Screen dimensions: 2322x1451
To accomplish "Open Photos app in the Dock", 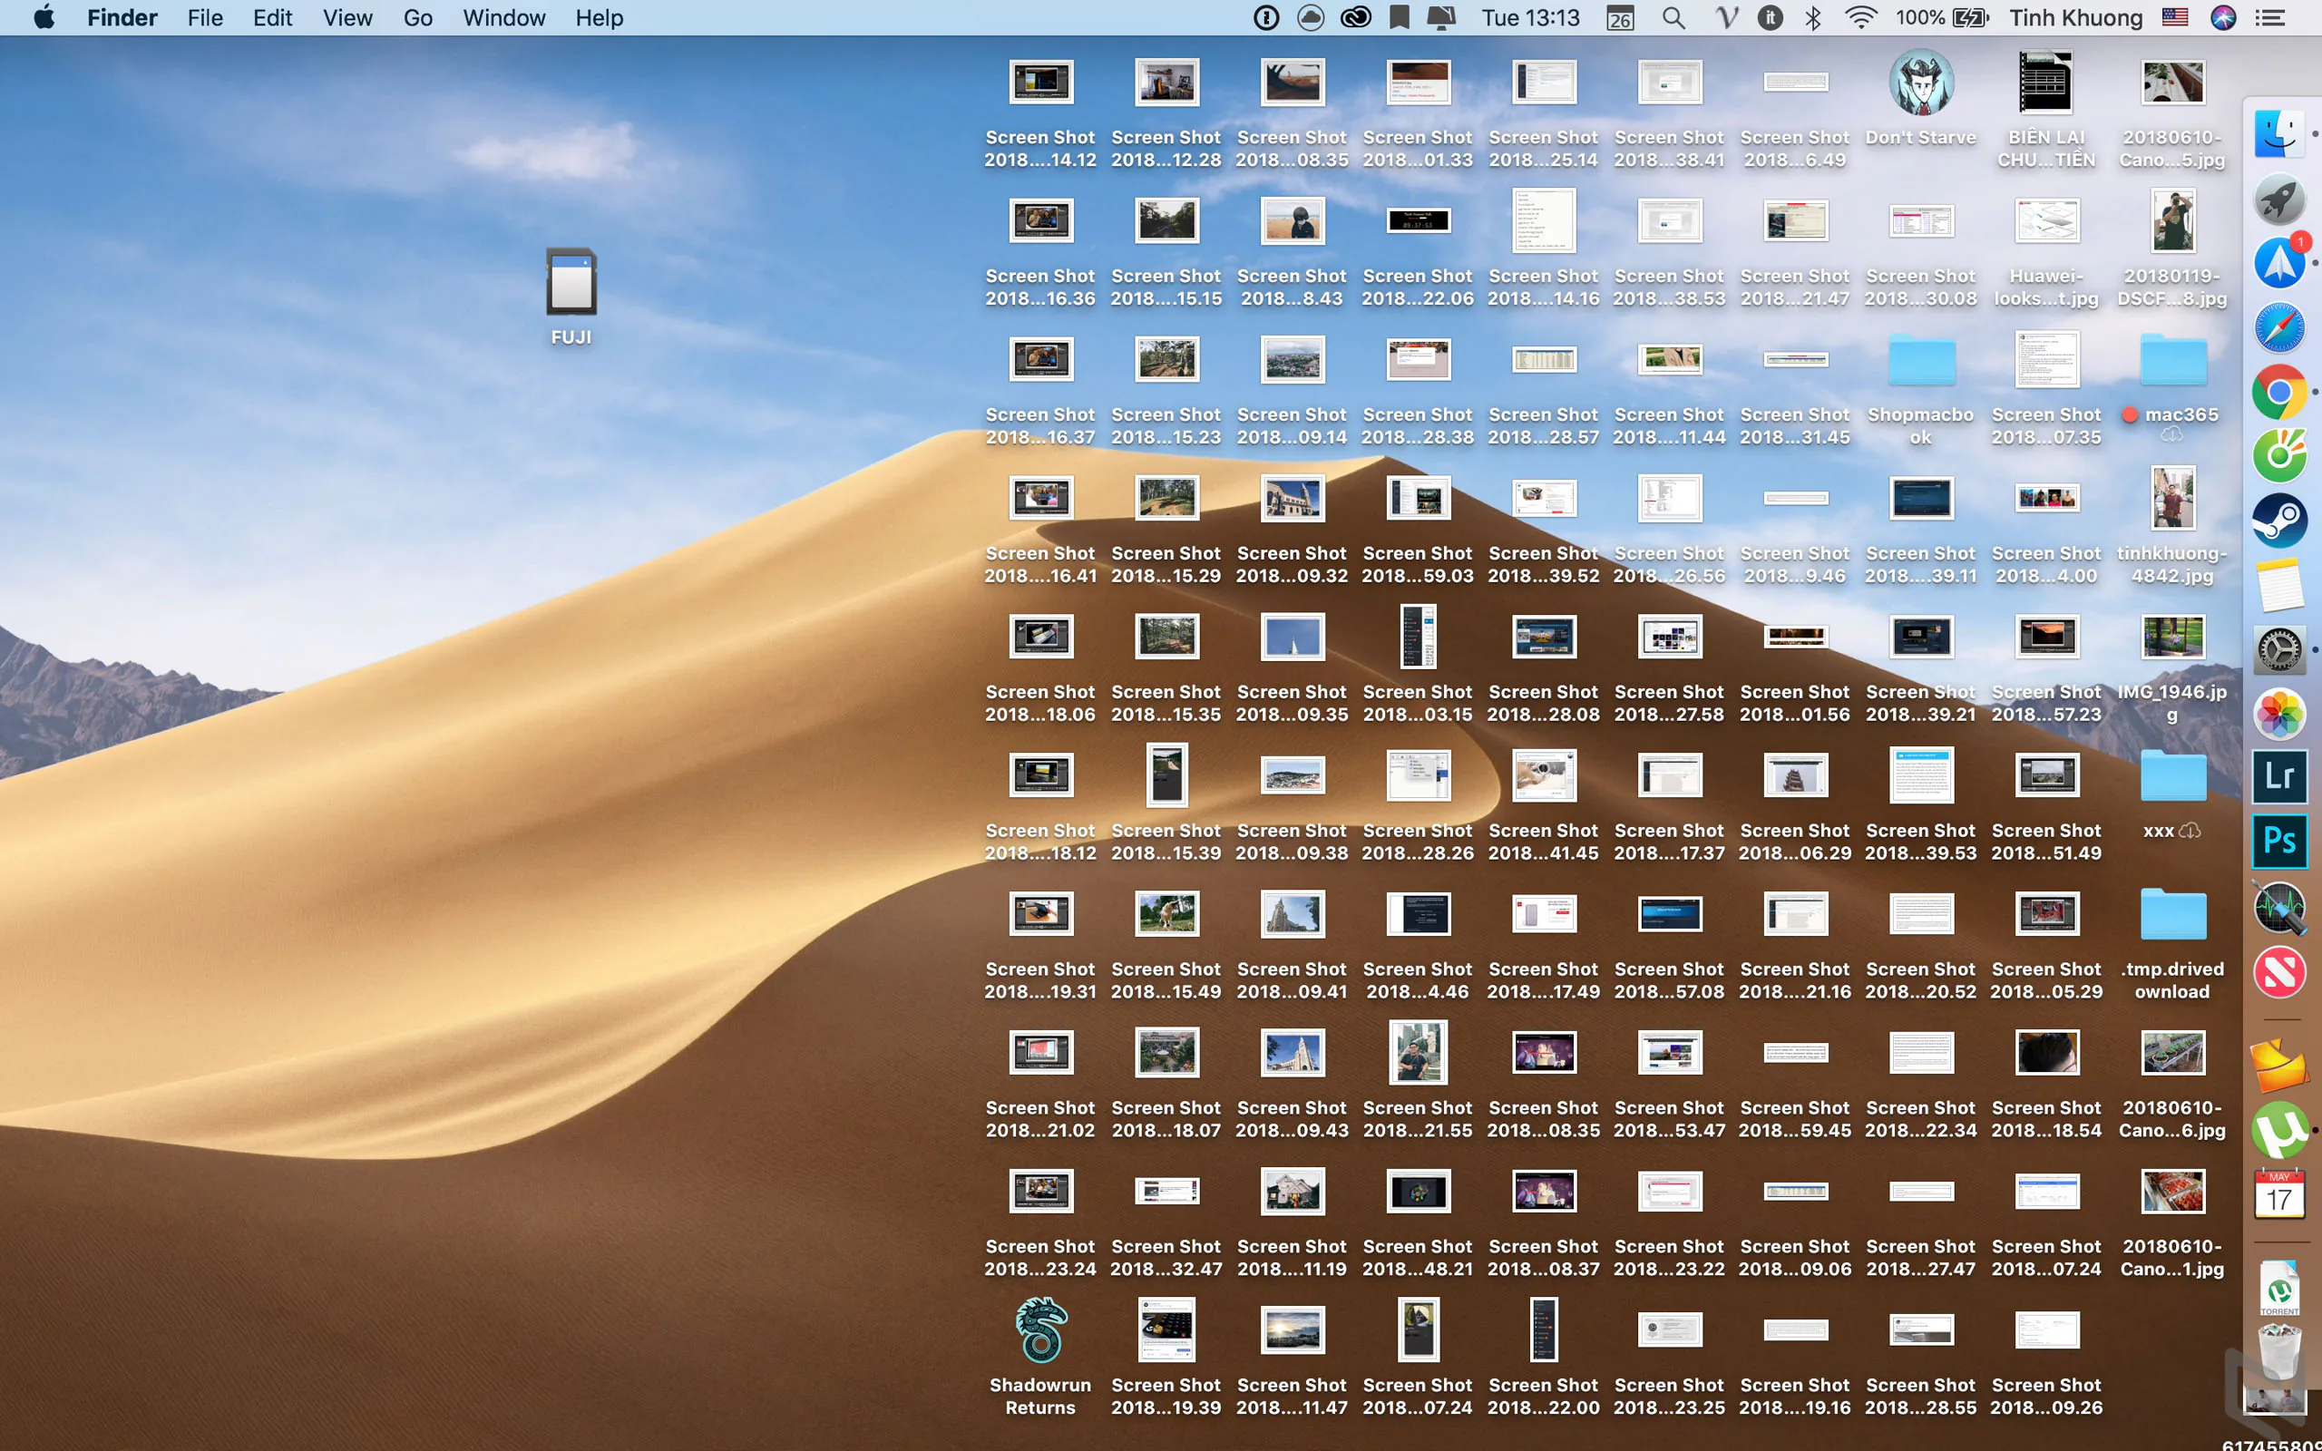I will (x=2278, y=713).
